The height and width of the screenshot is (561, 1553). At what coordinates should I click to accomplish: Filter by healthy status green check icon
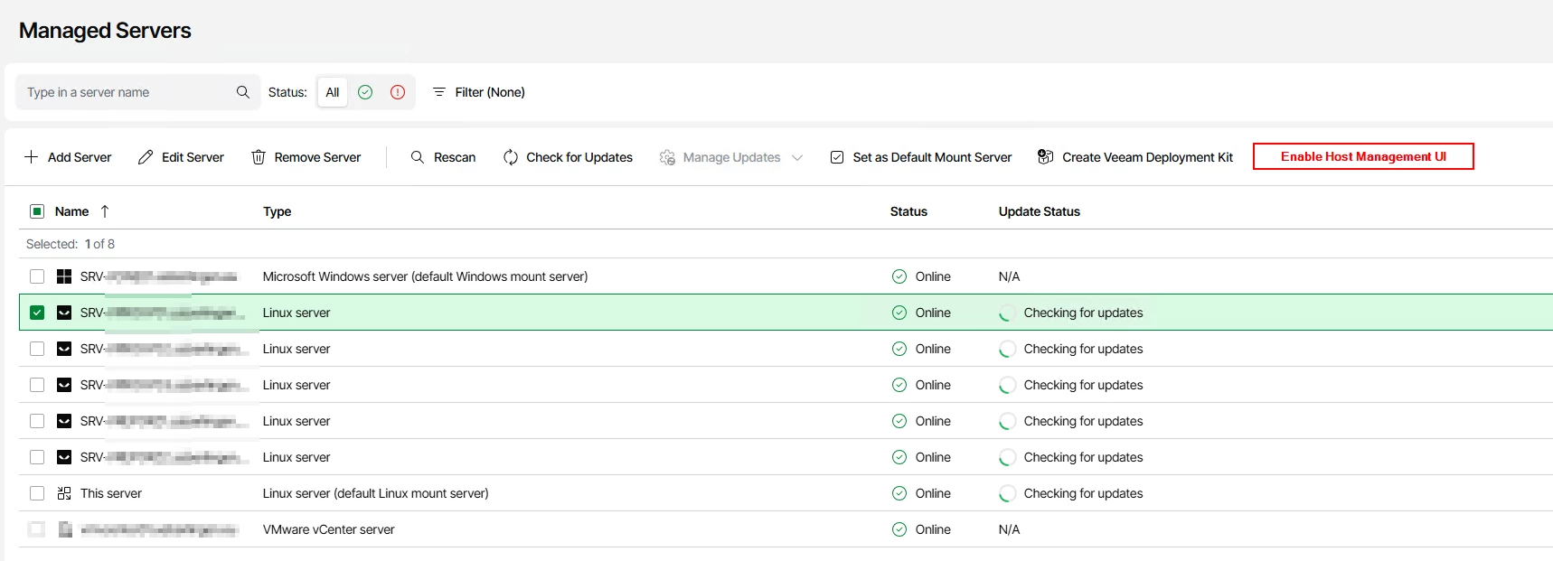point(365,92)
